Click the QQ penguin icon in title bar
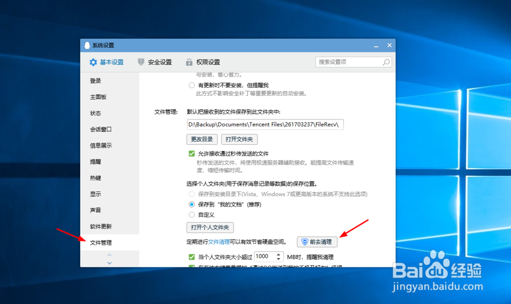The height and width of the screenshot is (304, 511). point(87,45)
